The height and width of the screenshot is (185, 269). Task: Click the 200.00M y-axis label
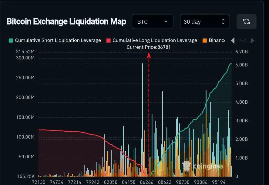pos(25,97)
